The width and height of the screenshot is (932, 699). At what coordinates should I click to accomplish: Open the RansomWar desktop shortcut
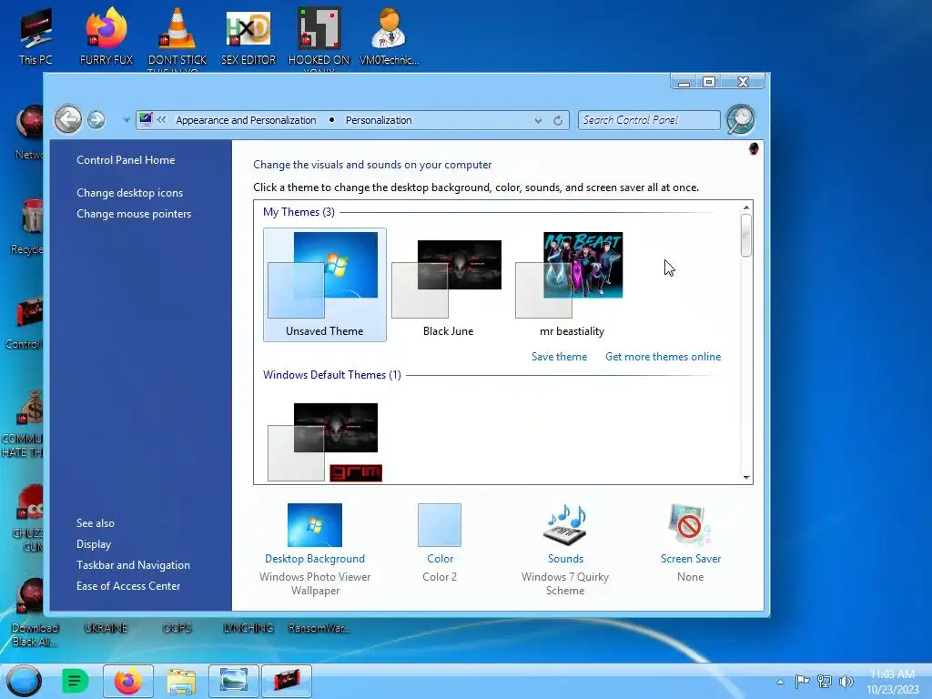319,628
